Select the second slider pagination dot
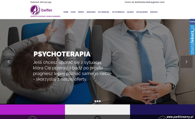Viewport: 195px width, 119px height. [x=97, y=101]
